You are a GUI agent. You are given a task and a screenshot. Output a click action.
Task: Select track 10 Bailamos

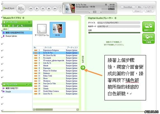click(56, 73)
